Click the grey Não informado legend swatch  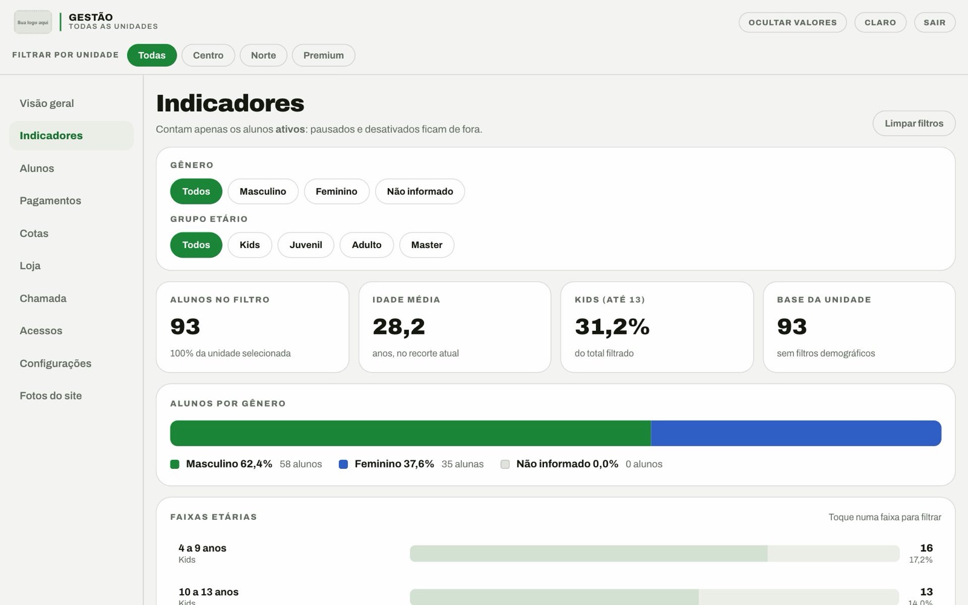click(x=505, y=464)
